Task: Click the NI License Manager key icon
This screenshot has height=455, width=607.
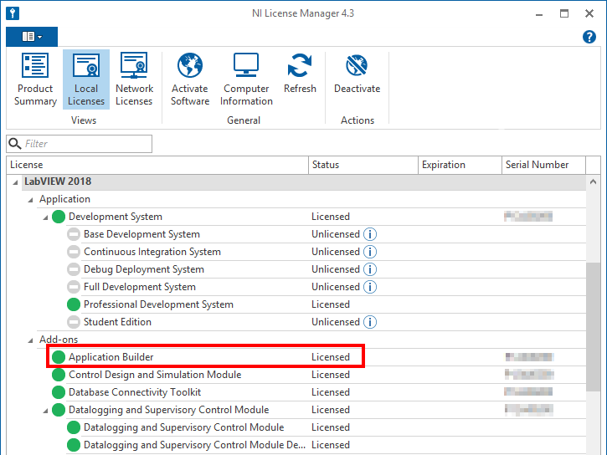Action: pyautogui.click(x=13, y=13)
